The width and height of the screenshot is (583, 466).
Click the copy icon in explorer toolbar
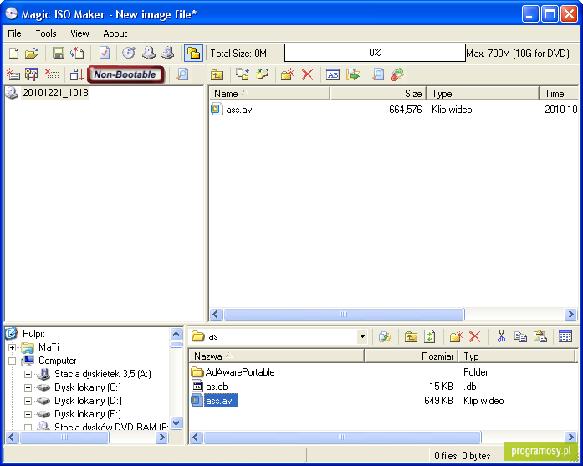pyautogui.click(x=520, y=337)
